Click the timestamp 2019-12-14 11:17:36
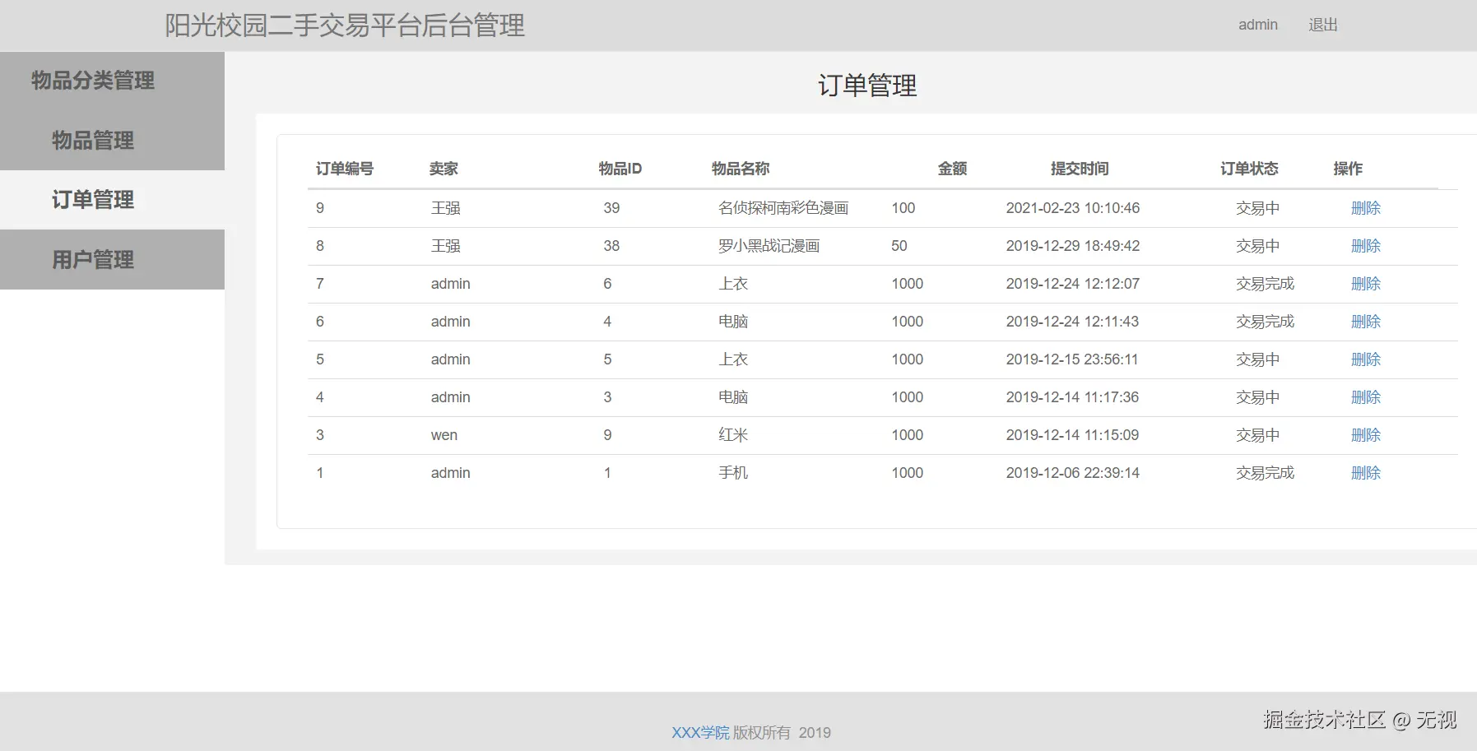 tap(1072, 397)
